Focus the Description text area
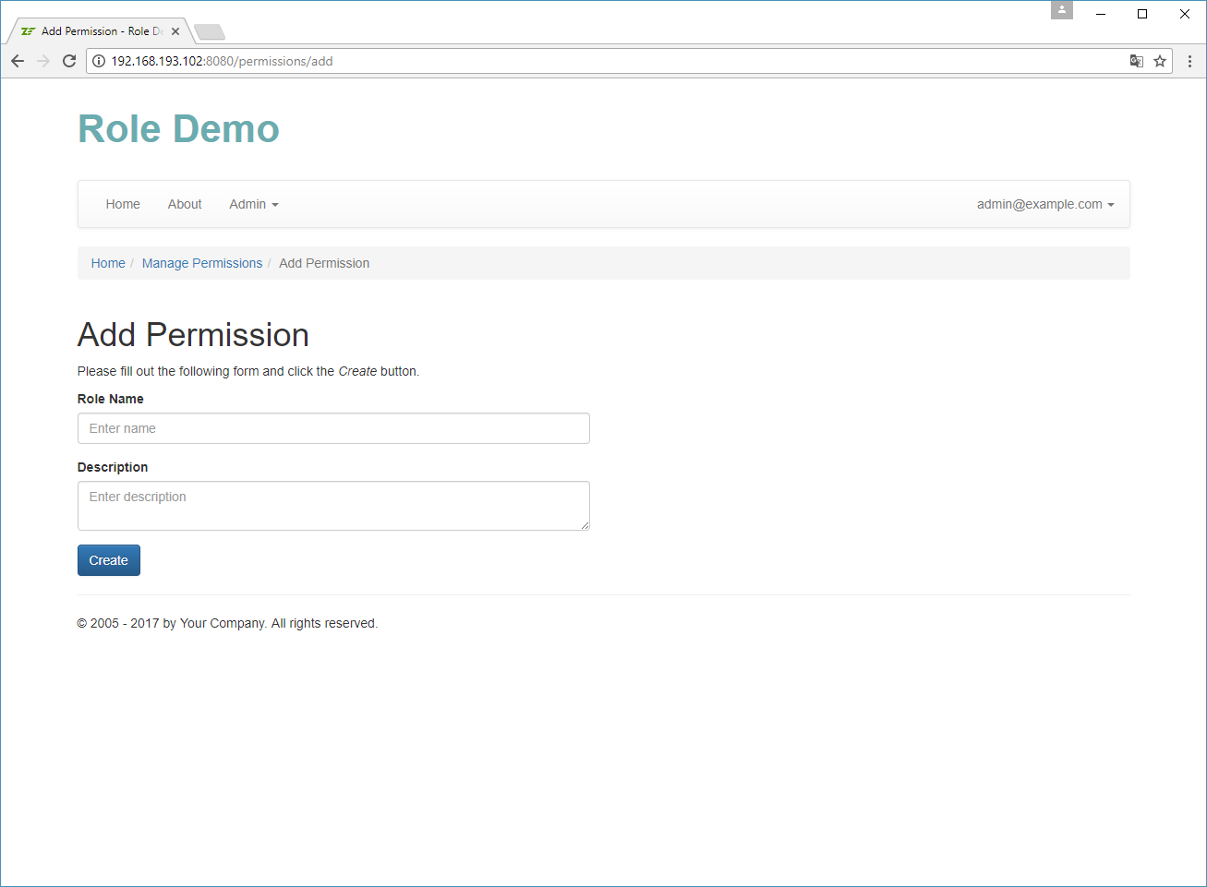1207x887 pixels. 333,506
